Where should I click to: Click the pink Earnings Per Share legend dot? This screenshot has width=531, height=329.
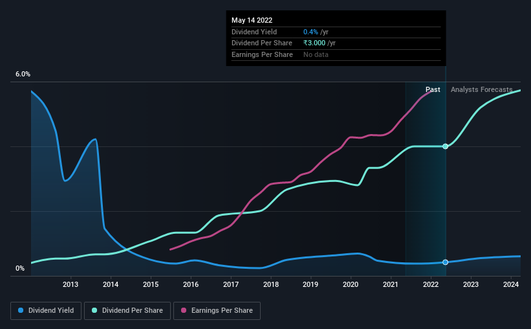(x=184, y=310)
